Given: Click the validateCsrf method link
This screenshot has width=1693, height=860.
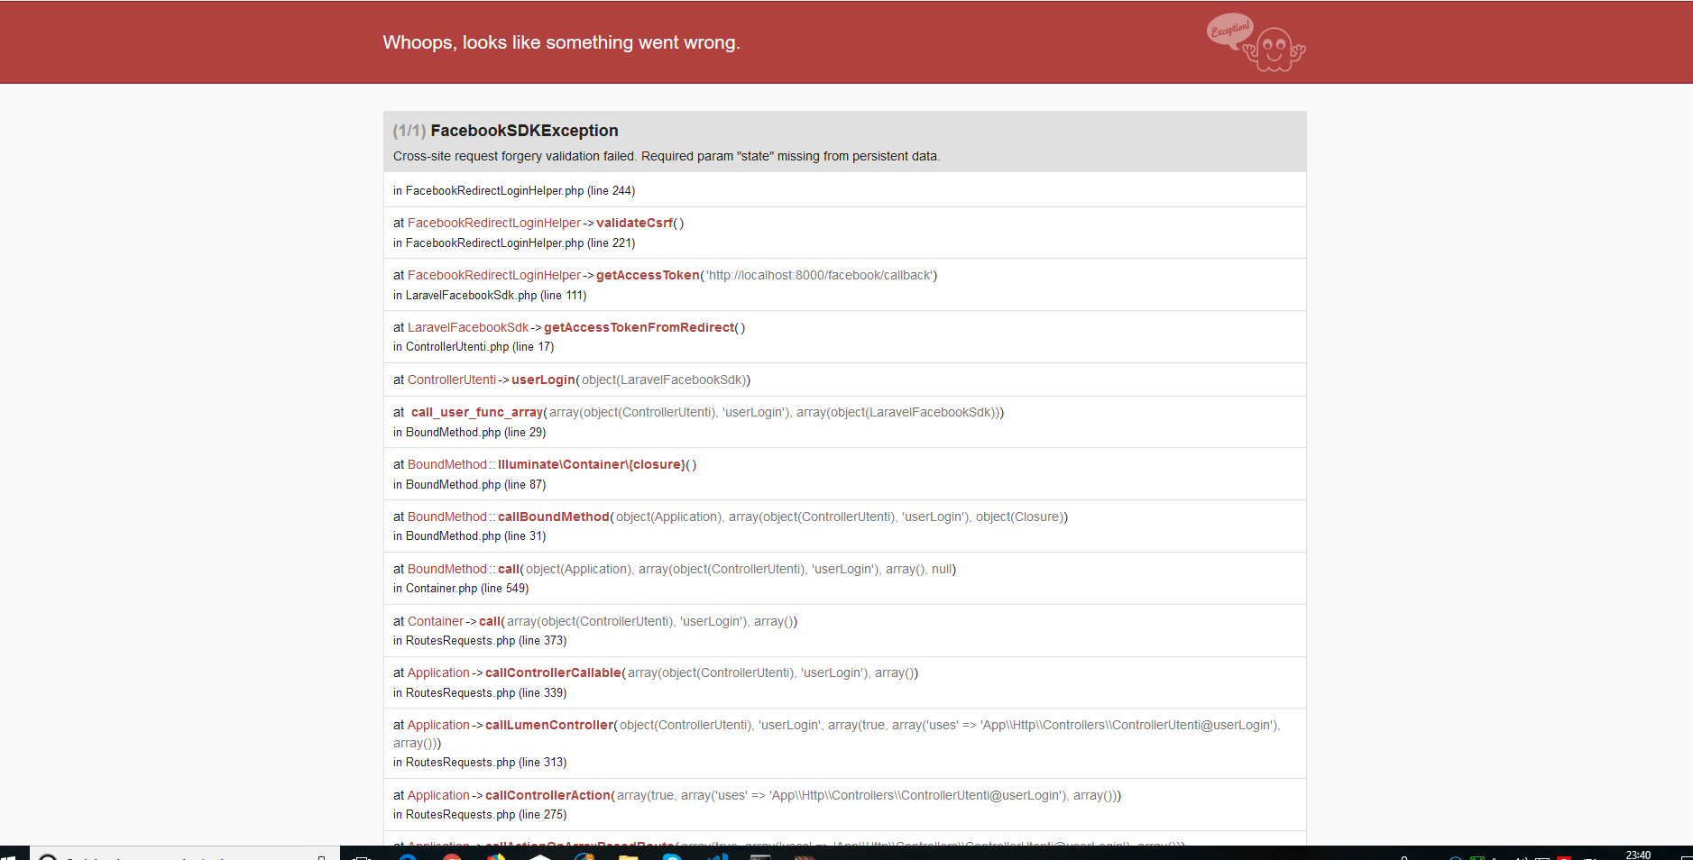Looking at the screenshot, I should [636, 223].
